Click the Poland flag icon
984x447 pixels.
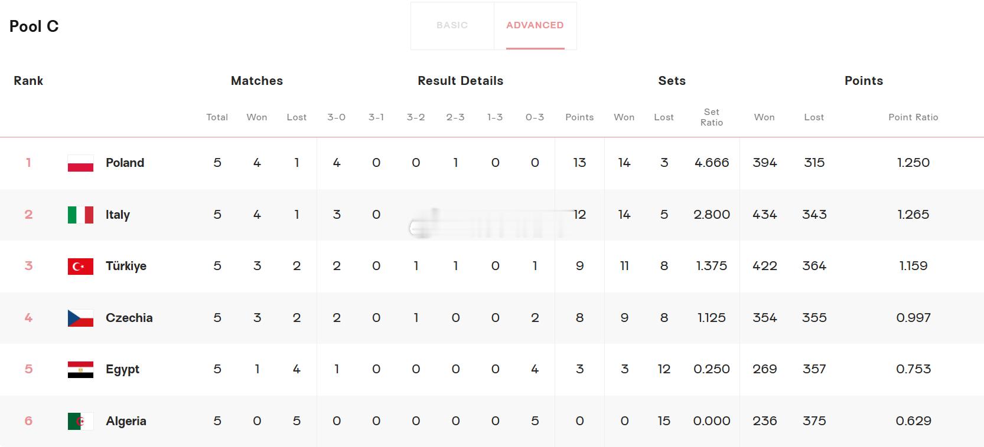click(x=80, y=163)
